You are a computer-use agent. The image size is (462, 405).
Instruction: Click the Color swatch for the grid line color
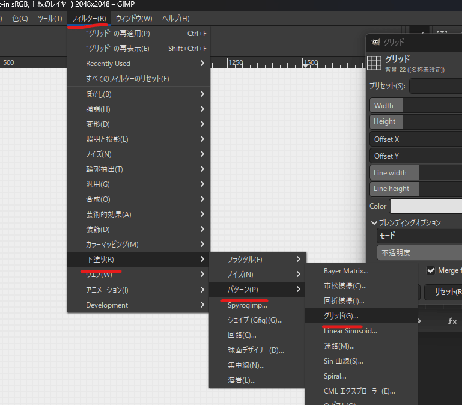click(425, 206)
